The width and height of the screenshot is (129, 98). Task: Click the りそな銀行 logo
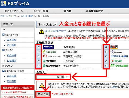[50, 61]
